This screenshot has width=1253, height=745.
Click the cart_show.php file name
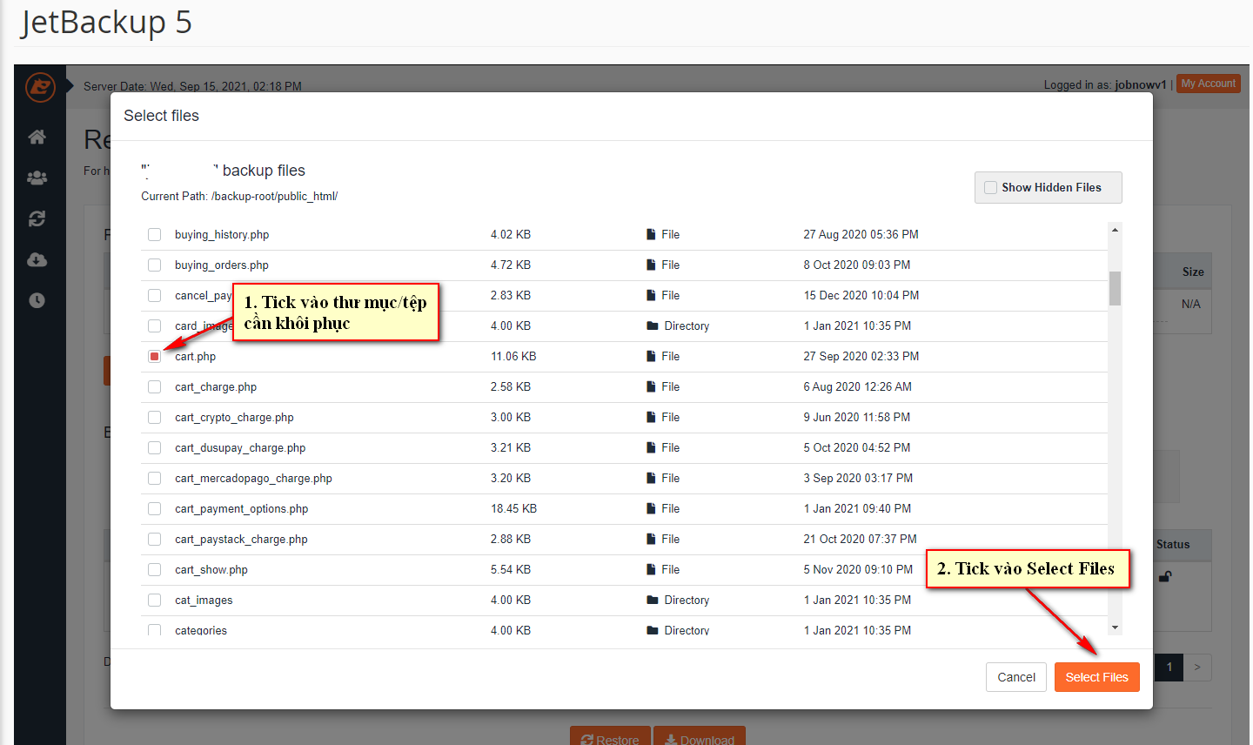tap(211, 569)
